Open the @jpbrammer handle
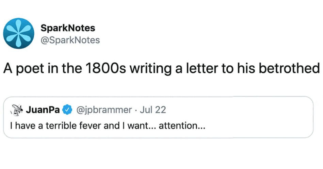Viewport: 323px width, 169px height. 104,110
